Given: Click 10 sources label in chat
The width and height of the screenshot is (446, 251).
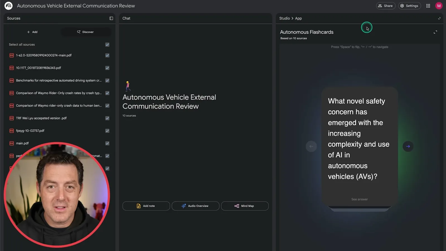Looking at the screenshot, I should pos(129,115).
